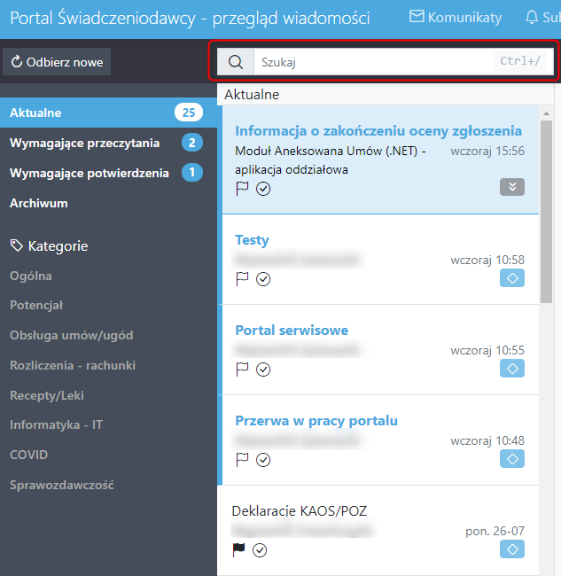Filter by Sprawozdawczość category
Screen dimensions: 561x576
pos(62,485)
